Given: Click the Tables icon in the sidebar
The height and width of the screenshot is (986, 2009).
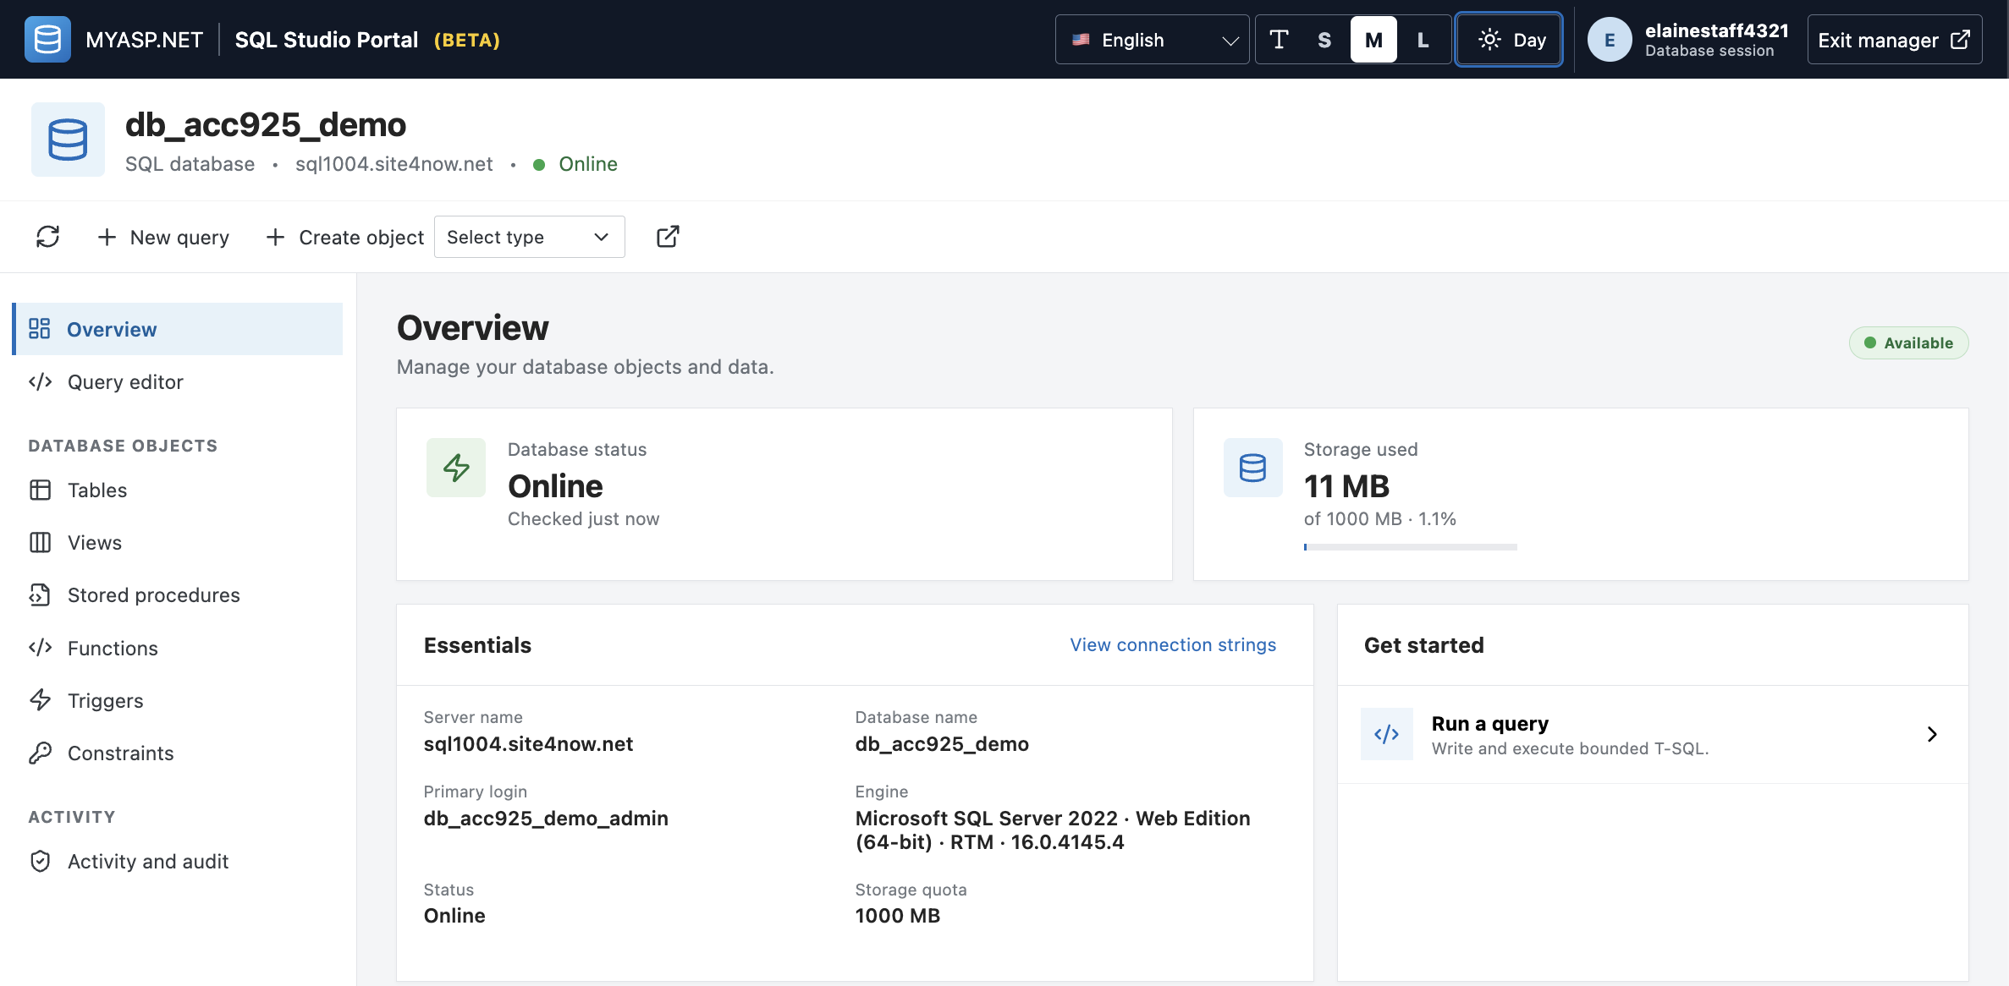Looking at the screenshot, I should coord(40,490).
